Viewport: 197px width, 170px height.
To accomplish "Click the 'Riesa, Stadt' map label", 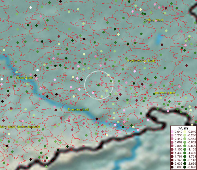I will point(25,78).
